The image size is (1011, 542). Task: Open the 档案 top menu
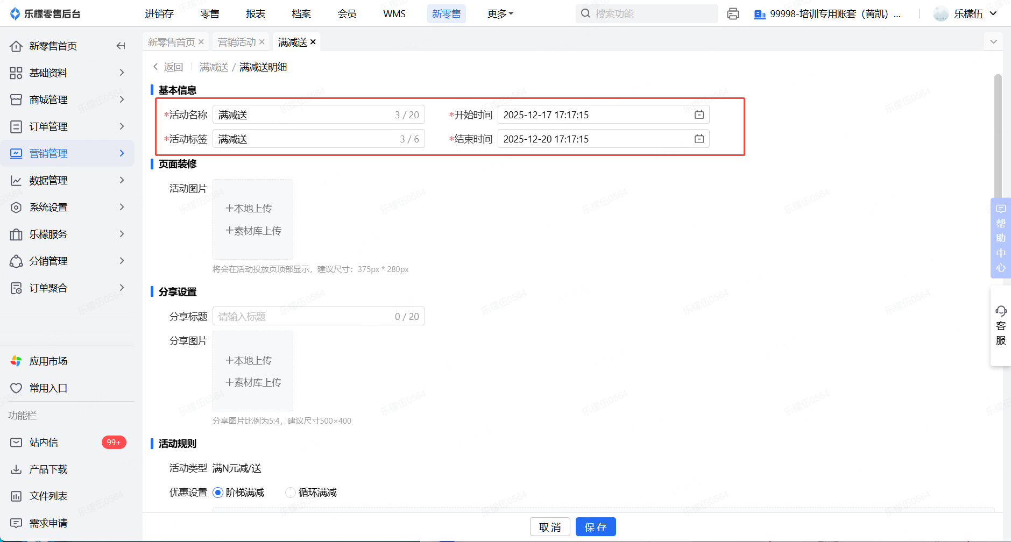click(x=301, y=14)
